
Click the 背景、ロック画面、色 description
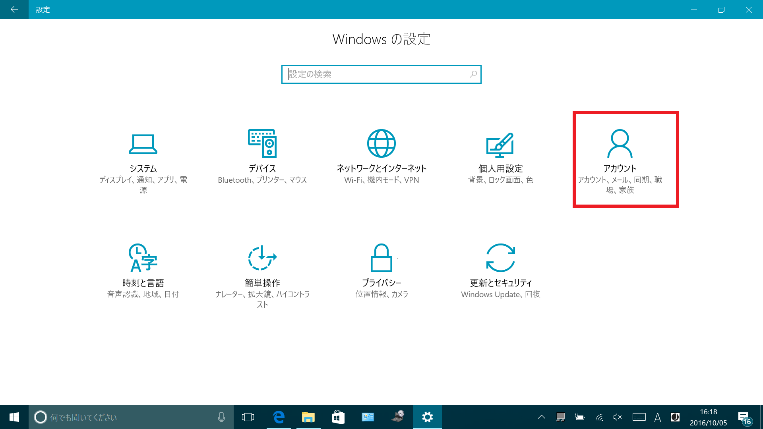click(x=501, y=180)
